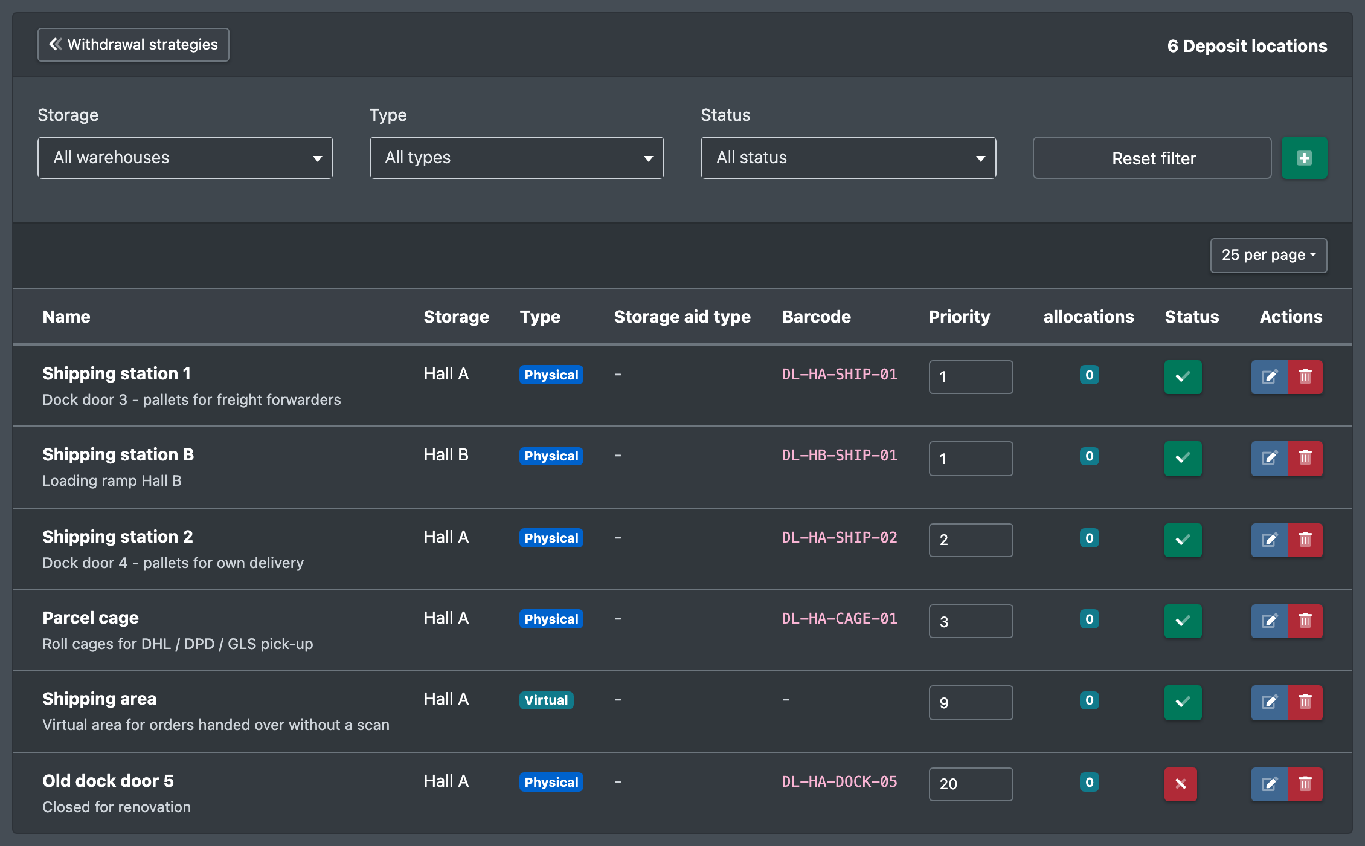Image resolution: width=1365 pixels, height=846 pixels.
Task: Click barcode DL-HB-SHIP-01
Action: [840, 456]
